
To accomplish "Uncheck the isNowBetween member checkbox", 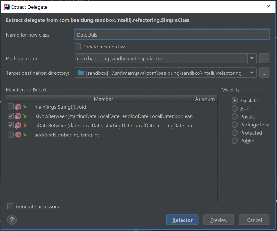I will tap(11, 116).
